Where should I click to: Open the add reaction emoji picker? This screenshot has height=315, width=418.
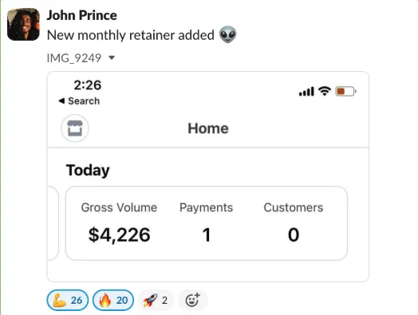point(192,300)
